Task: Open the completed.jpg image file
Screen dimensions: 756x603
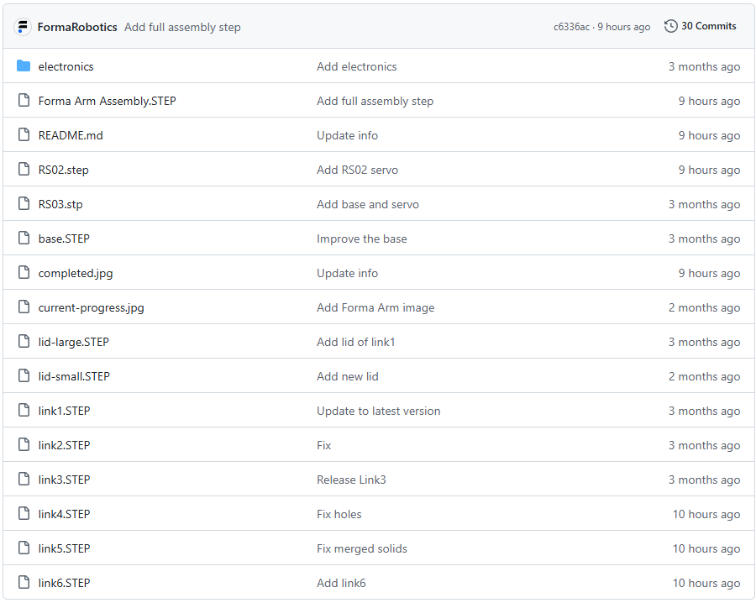Action: (76, 273)
